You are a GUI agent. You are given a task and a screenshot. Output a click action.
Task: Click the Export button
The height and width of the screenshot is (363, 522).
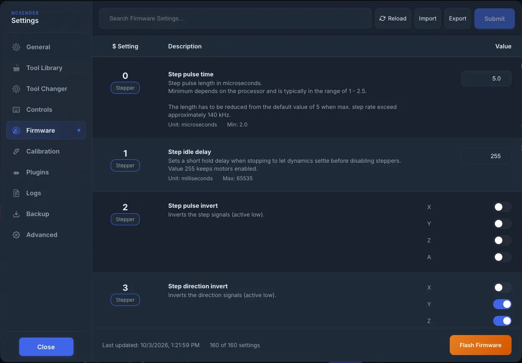(458, 18)
